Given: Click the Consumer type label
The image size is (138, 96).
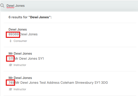Looking at the screenshot, I should click(x=20, y=41).
